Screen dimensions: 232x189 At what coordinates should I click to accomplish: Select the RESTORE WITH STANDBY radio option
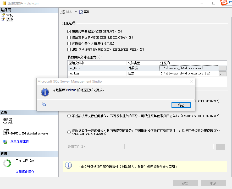point(69,132)
